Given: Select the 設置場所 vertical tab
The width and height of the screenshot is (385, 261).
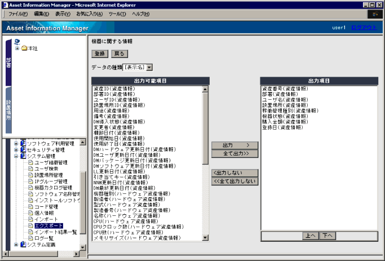Looking at the screenshot, I should 8,110.
